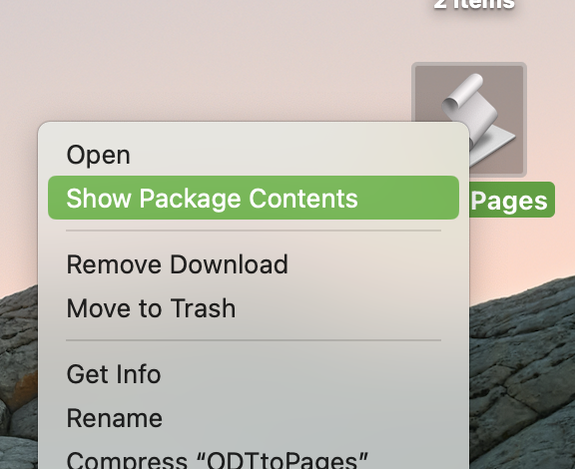Click the ODTtoPages script app icon
The height and width of the screenshot is (469, 575).
tap(469, 120)
